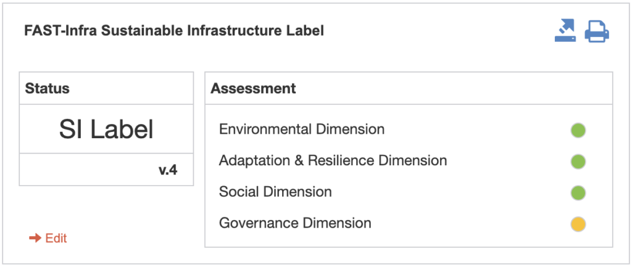The image size is (632, 267).
Task: Click the export icon in the panel header
Action: pyautogui.click(x=565, y=31)
